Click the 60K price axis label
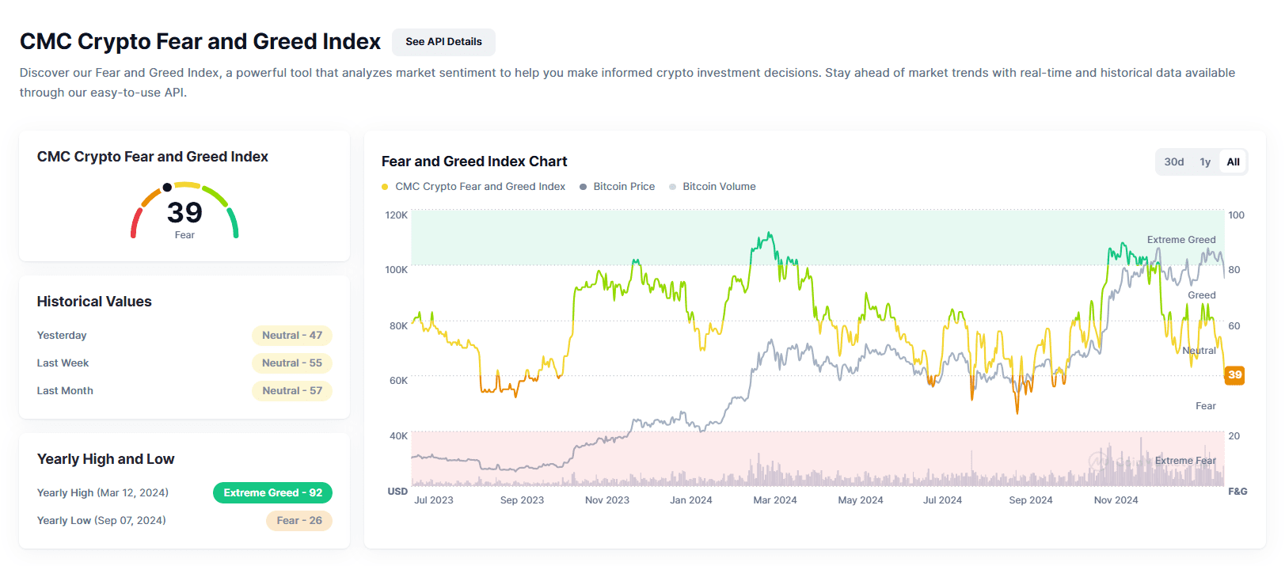Image resolution: width=1285 pixels, height=566 pixels. tap(399, 381)
